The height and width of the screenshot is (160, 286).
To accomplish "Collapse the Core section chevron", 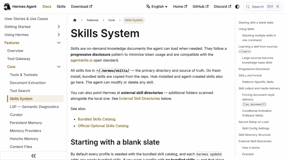I will (59, 67).
